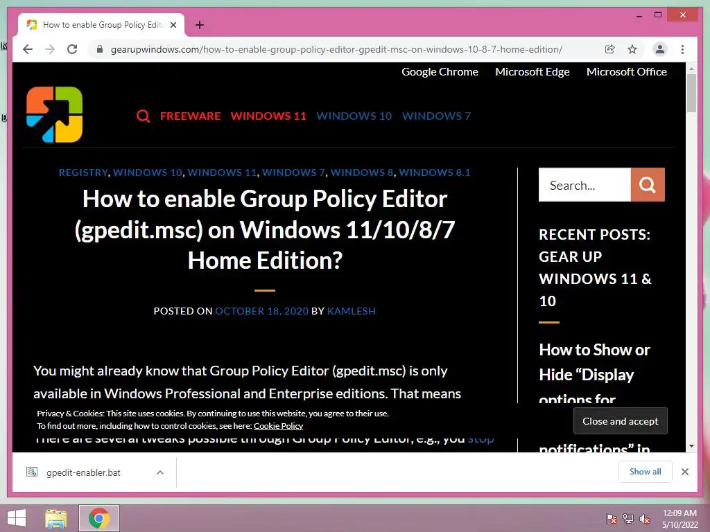The height and width of the screenshot is (532, 710).
Task: Click Show all downloads
Action: (x=646, y=471)
